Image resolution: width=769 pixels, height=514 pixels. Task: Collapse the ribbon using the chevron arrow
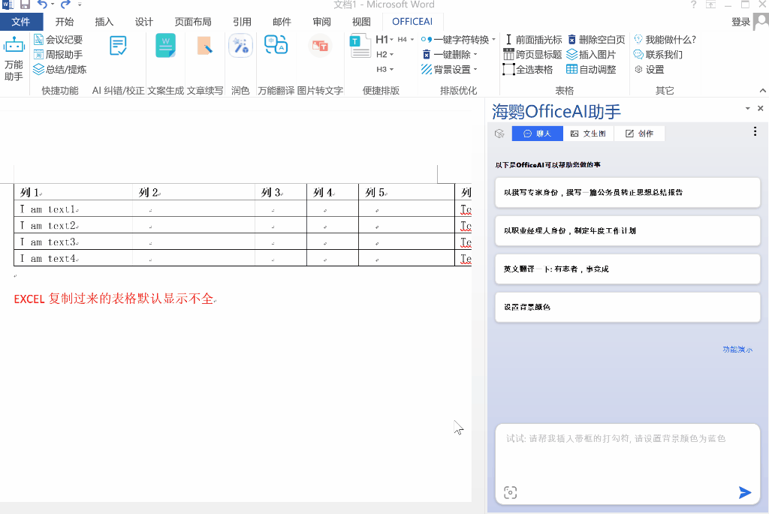coord(761,90)
